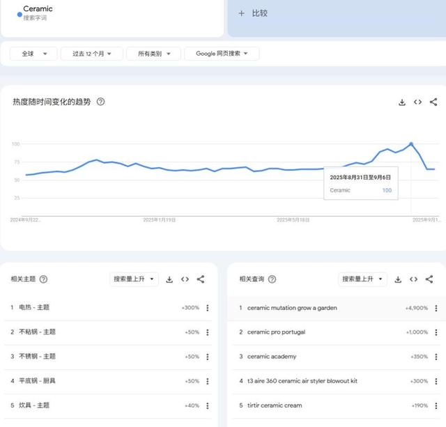
Task: Click the 比较 add comparison button
Action: click(x=337, y=18)
